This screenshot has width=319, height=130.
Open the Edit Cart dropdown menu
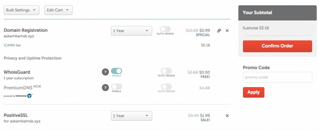click(x=58, y=10)
